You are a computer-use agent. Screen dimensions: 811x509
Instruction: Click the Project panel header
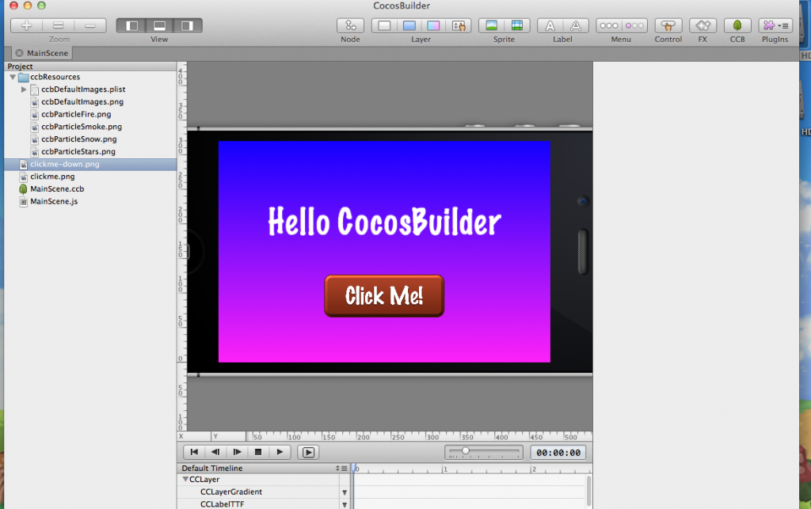pyautogui.click(x=90, y=66)
